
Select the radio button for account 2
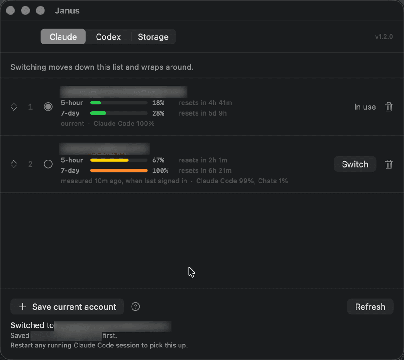coord(48,164)
